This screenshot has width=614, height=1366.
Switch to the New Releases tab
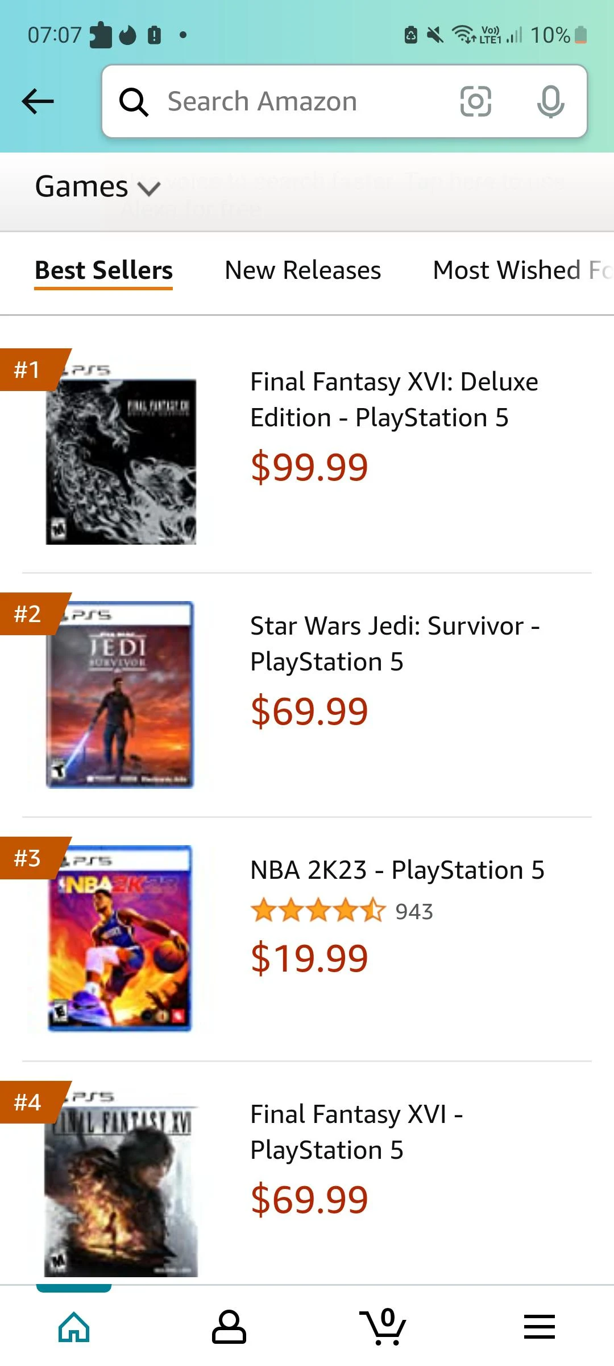tap(301, 271)
